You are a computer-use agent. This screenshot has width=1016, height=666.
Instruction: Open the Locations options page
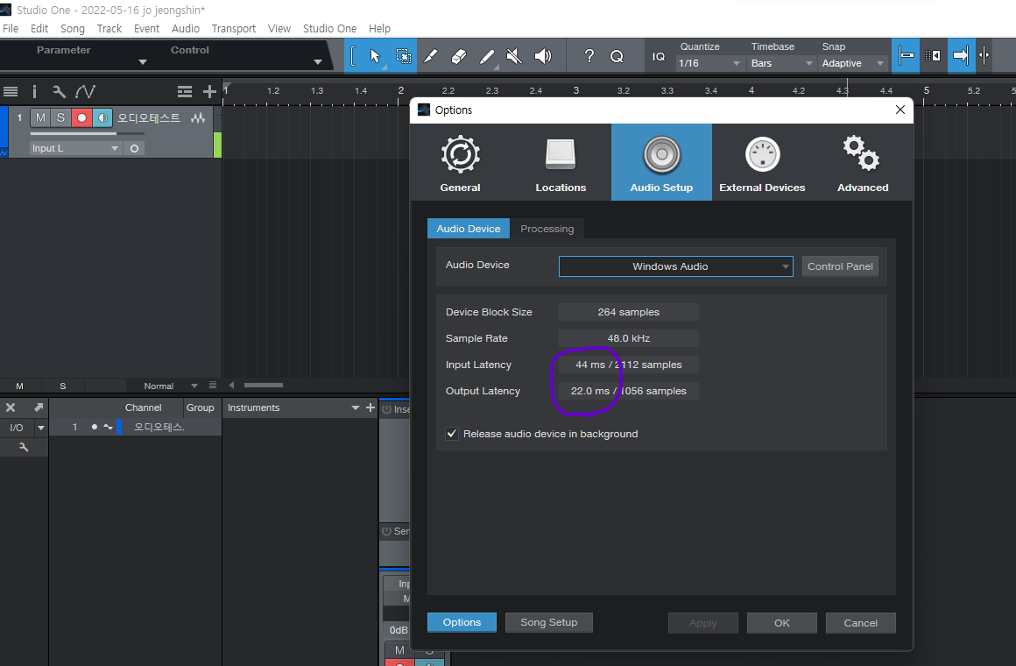coord(561,163)
